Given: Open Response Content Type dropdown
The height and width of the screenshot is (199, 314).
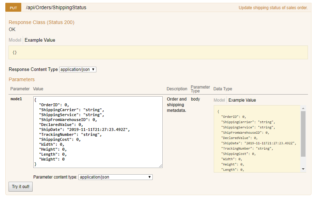Looking at the screenshot, I should [78, 70].
